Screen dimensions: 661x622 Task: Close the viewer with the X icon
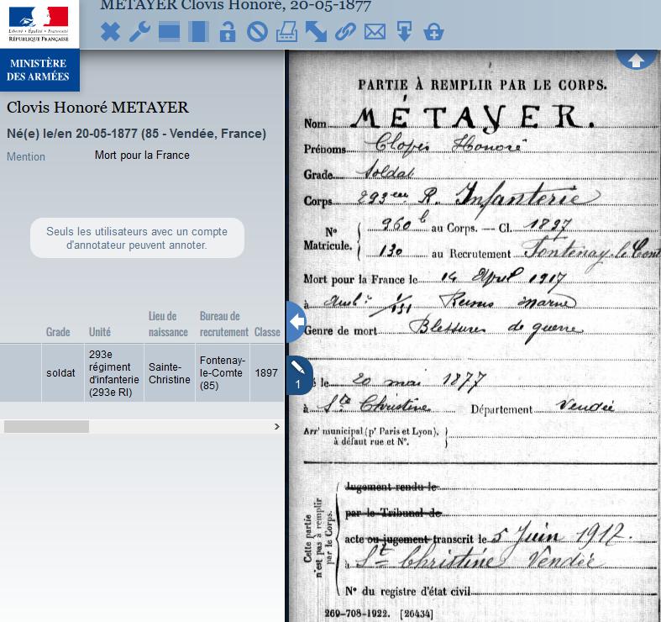click(110, 32)
